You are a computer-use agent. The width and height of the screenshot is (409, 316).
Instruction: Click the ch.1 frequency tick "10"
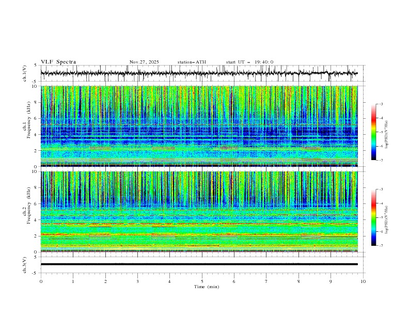point(35,86)
